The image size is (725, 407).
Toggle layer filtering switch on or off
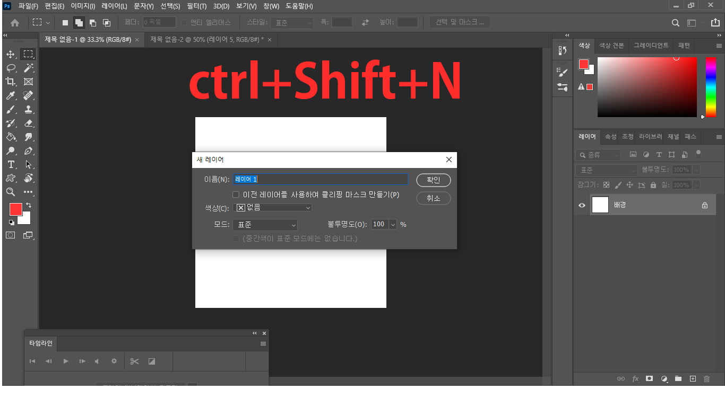[698, 154]
